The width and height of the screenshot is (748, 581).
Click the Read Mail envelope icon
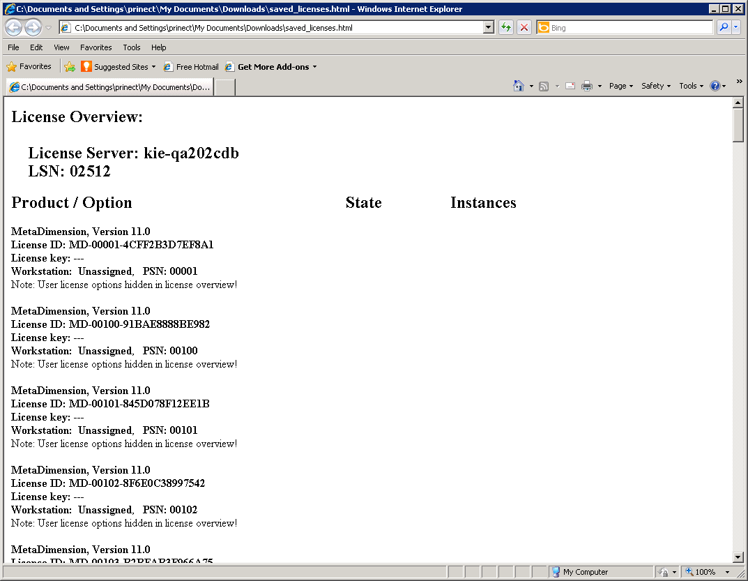(x=570, y=85)
